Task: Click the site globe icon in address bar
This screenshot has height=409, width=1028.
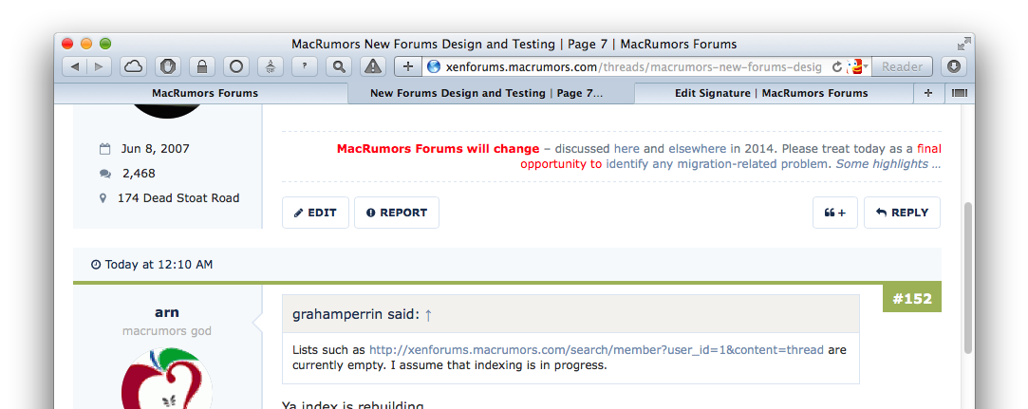Action: tap(434, 66)
